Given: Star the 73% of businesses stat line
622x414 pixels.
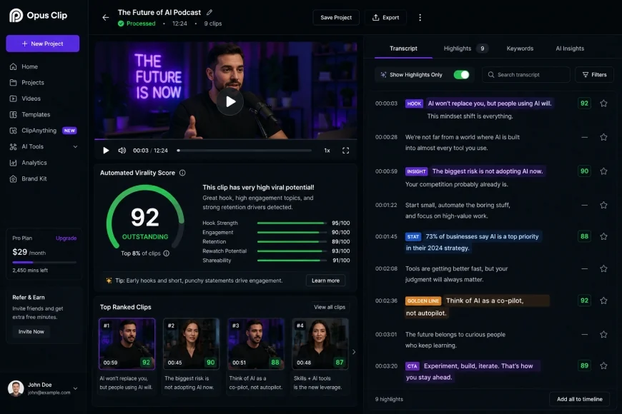Looking at the screenshot, I should pyautogui.click(x=603, y=236).
